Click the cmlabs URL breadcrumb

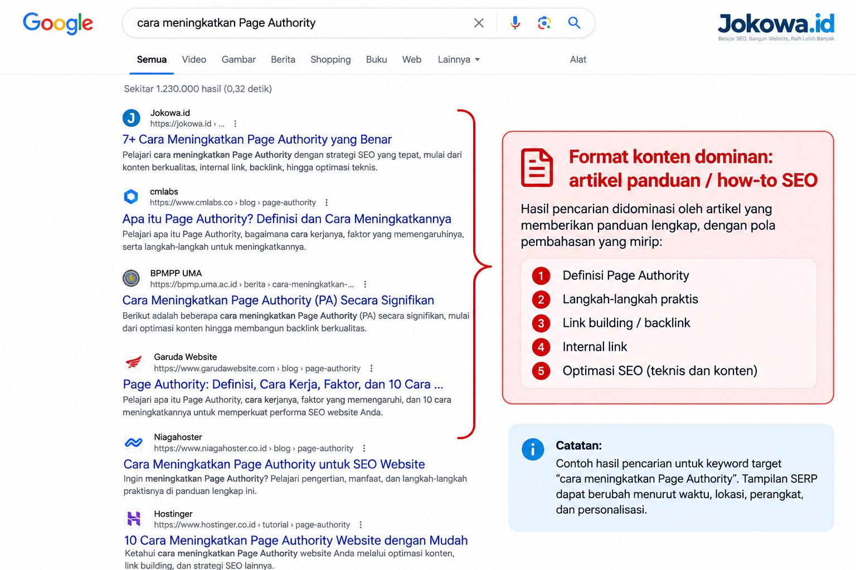tap(233, 203)
